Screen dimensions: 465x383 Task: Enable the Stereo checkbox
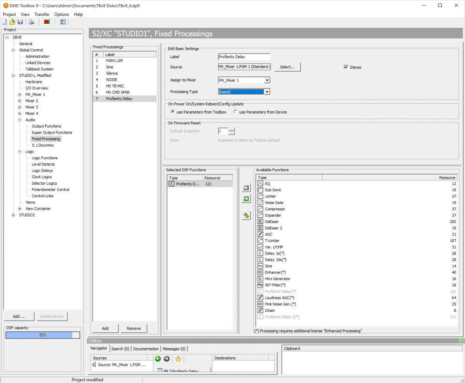(x=346, y=67)
